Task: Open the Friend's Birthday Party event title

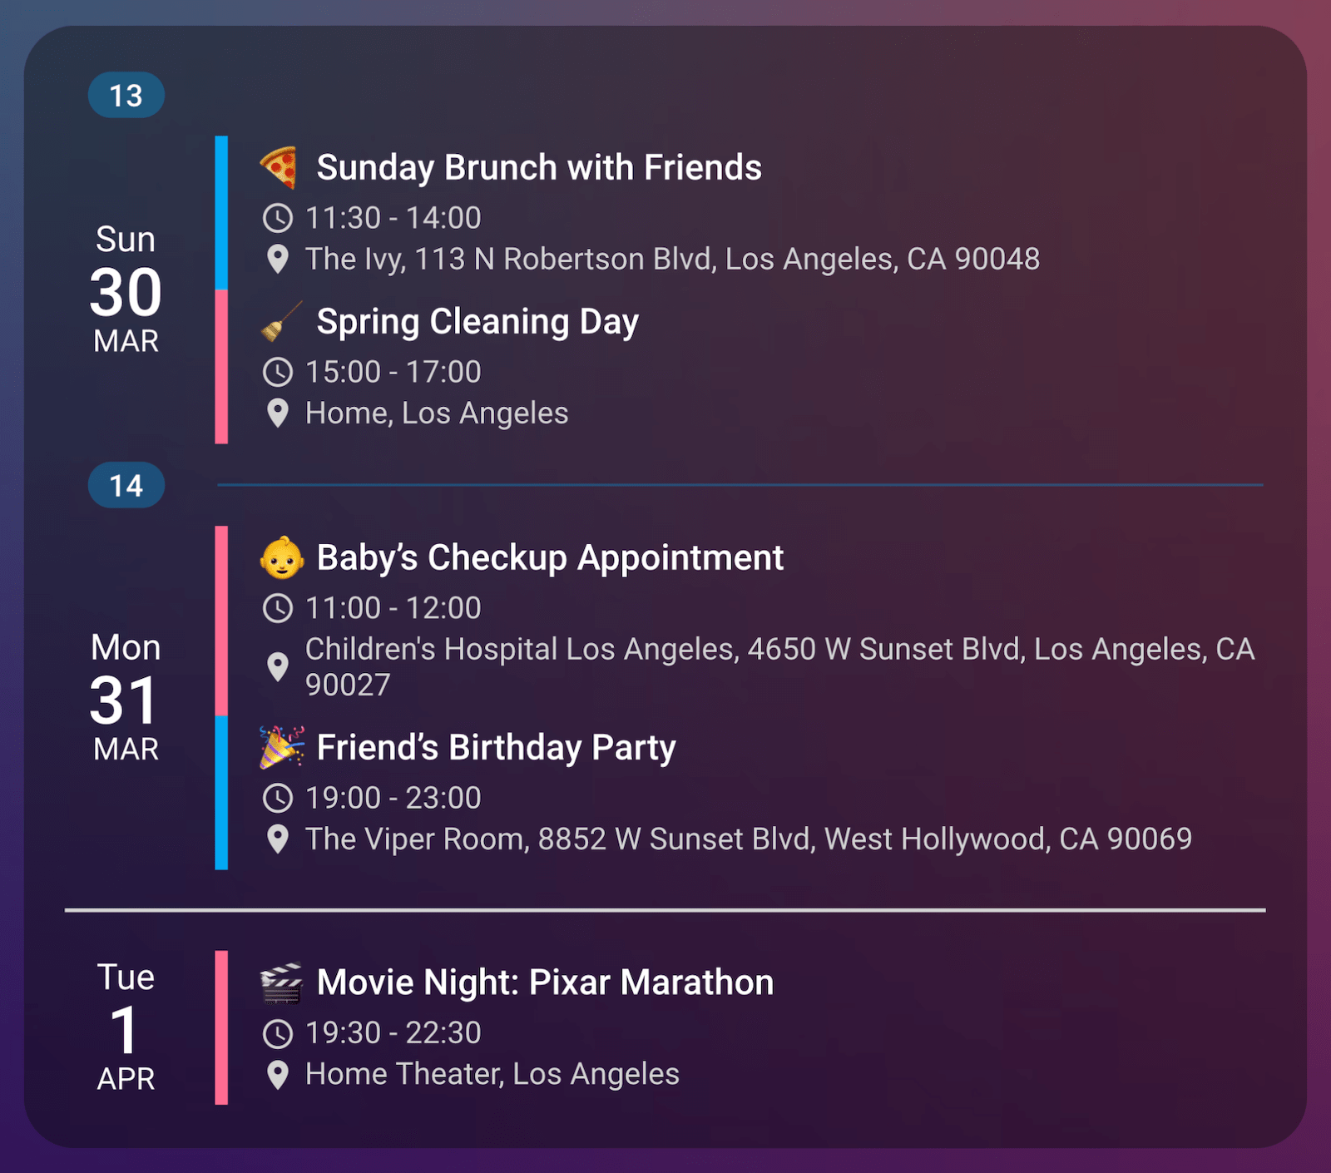Action: click(x=496, y=747)
